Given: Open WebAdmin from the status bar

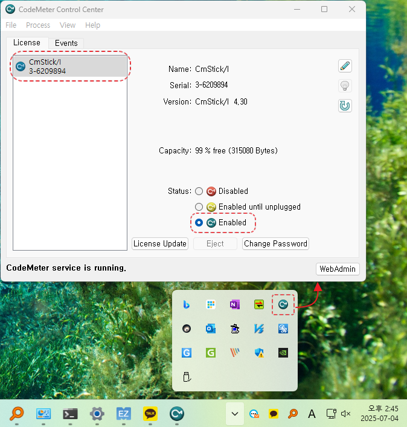Looking at the screenshot, I should click(338, 269).
